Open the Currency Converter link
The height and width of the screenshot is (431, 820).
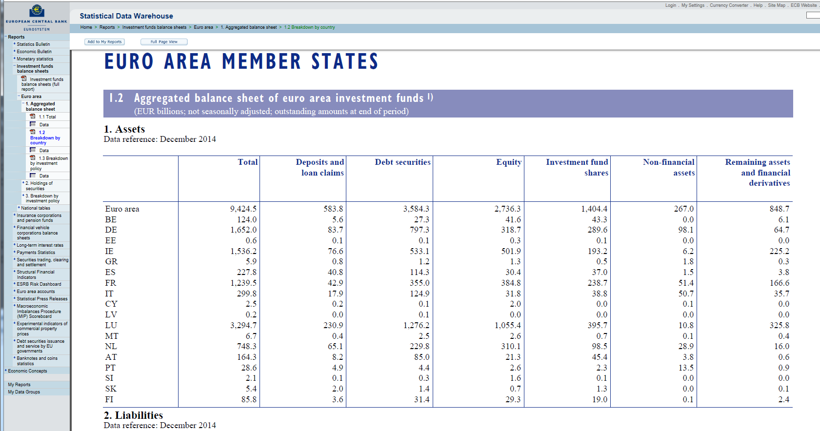point(729,5)
